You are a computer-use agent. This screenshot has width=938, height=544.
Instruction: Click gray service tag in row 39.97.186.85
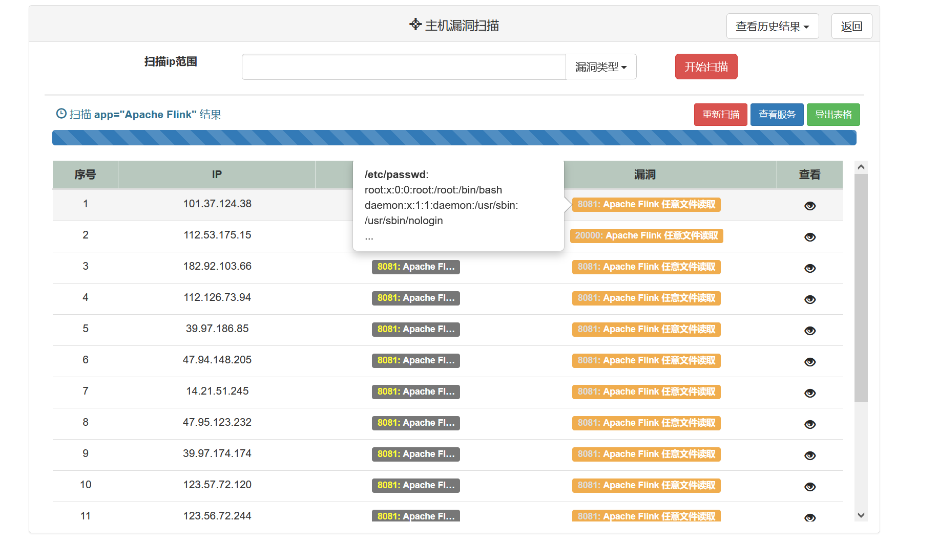pos(415,329)
